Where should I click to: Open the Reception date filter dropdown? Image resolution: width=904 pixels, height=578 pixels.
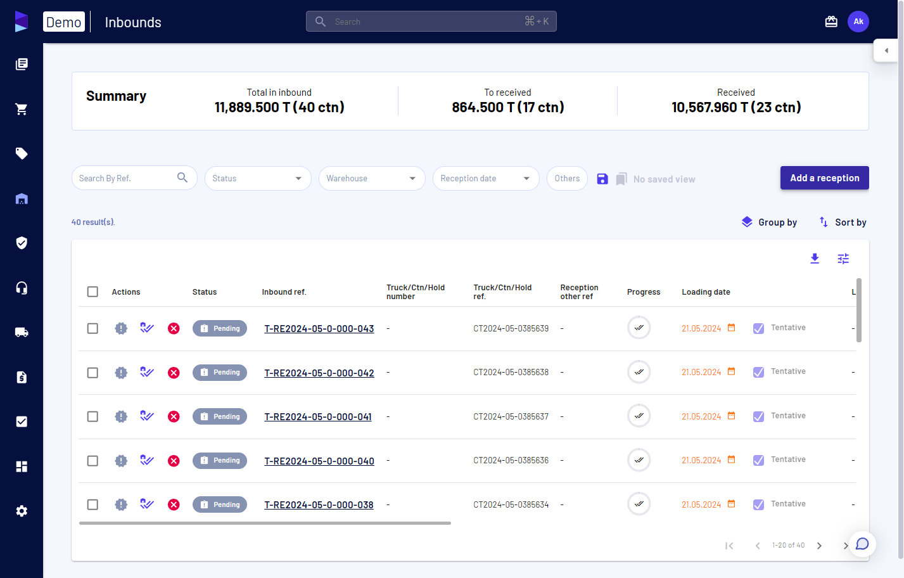pos(486,178)
